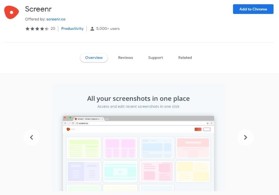The width and height of the screenshot is (279, 195).
Task: Go to the Related tab
Action: tap(185, 58)
